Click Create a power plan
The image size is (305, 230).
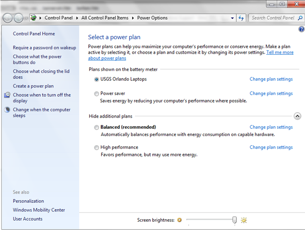tap(33, 86)
